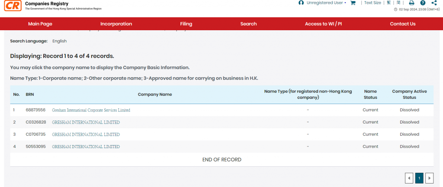Click the Name Status column header
Viewport: 443px width, 187px height.
[370, 95]
